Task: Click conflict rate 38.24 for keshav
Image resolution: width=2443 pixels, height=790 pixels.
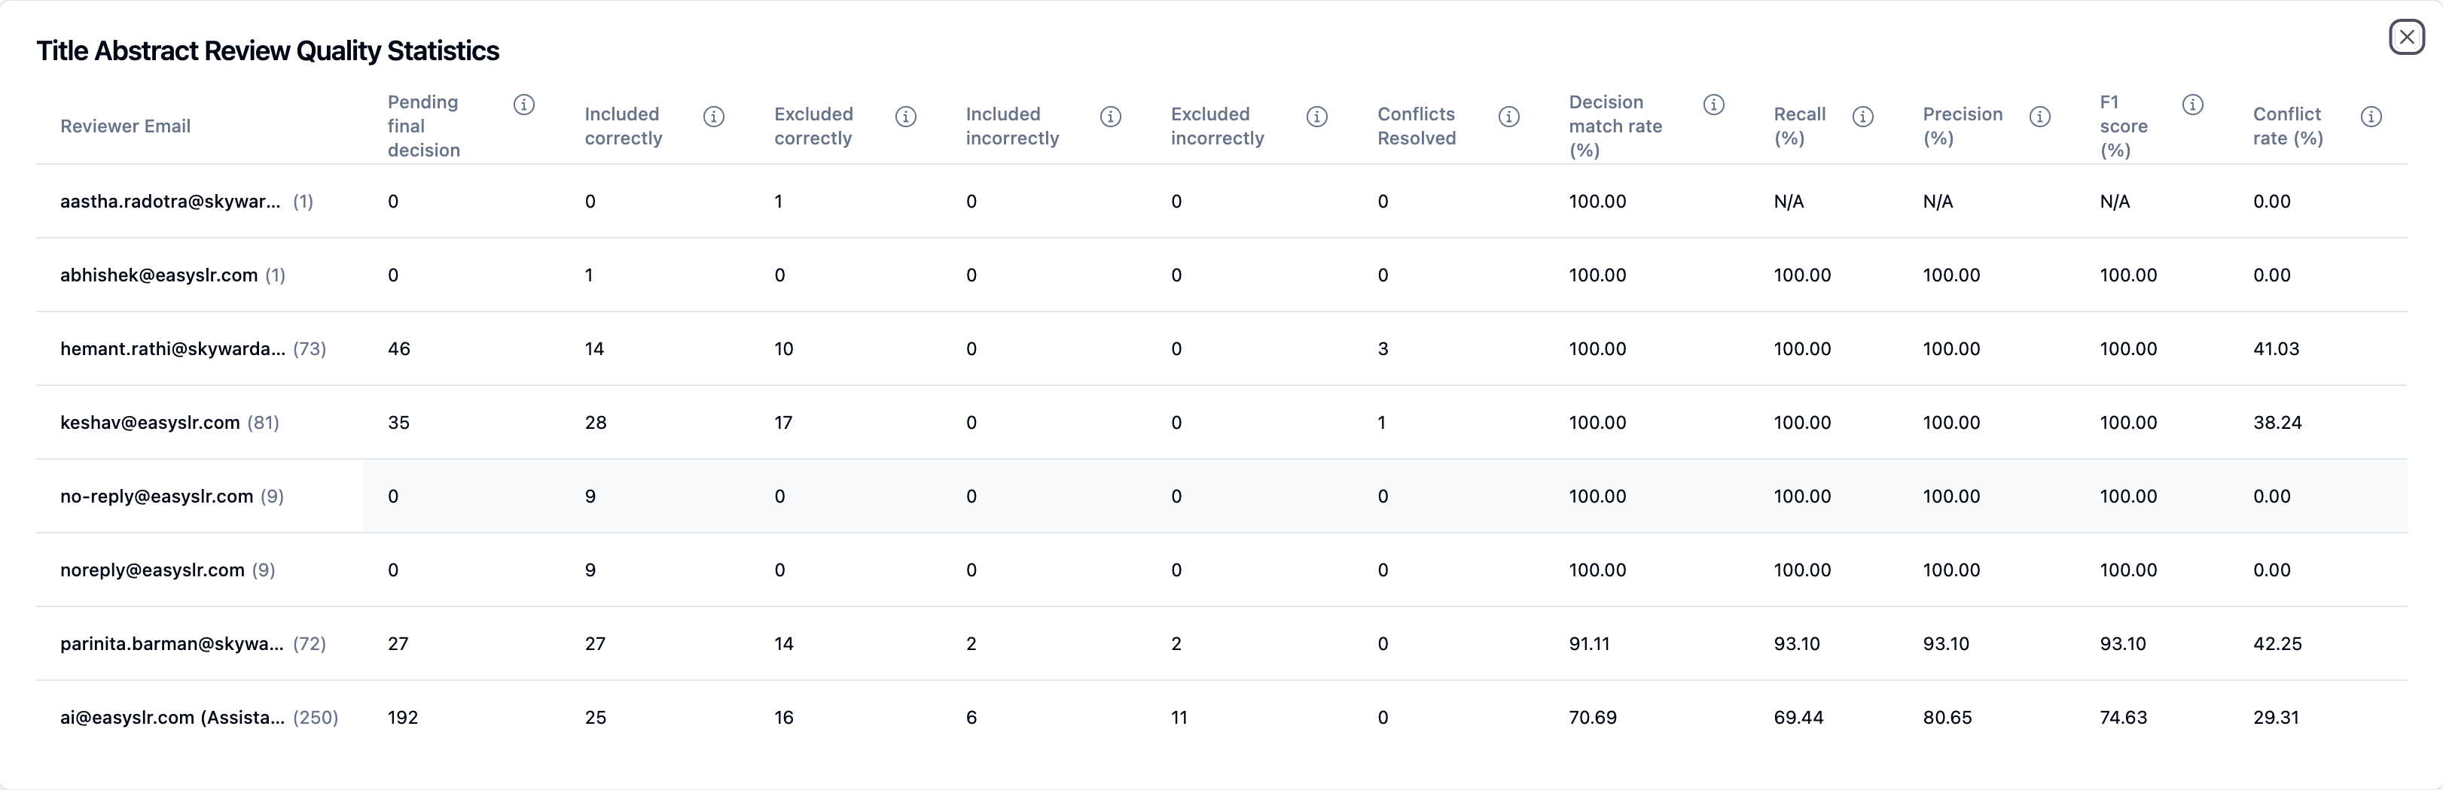Action: pos(2277,423)
